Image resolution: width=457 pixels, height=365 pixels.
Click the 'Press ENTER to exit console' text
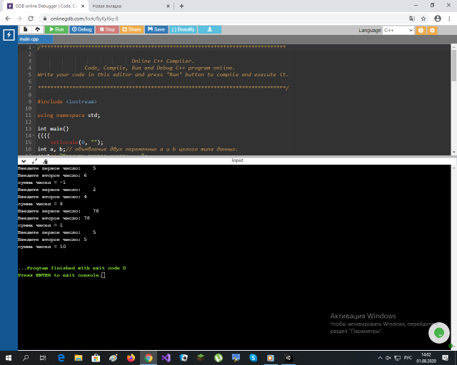(x=59, y=275)
